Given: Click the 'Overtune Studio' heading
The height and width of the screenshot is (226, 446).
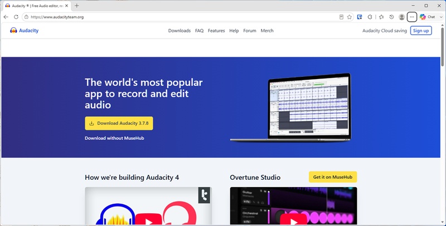Looking at the screenshot, I should click(255, 178).
